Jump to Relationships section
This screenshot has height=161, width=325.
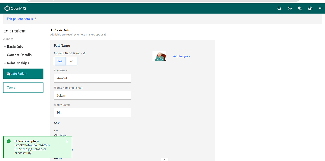pyautogui.click(x=18, y=63)
